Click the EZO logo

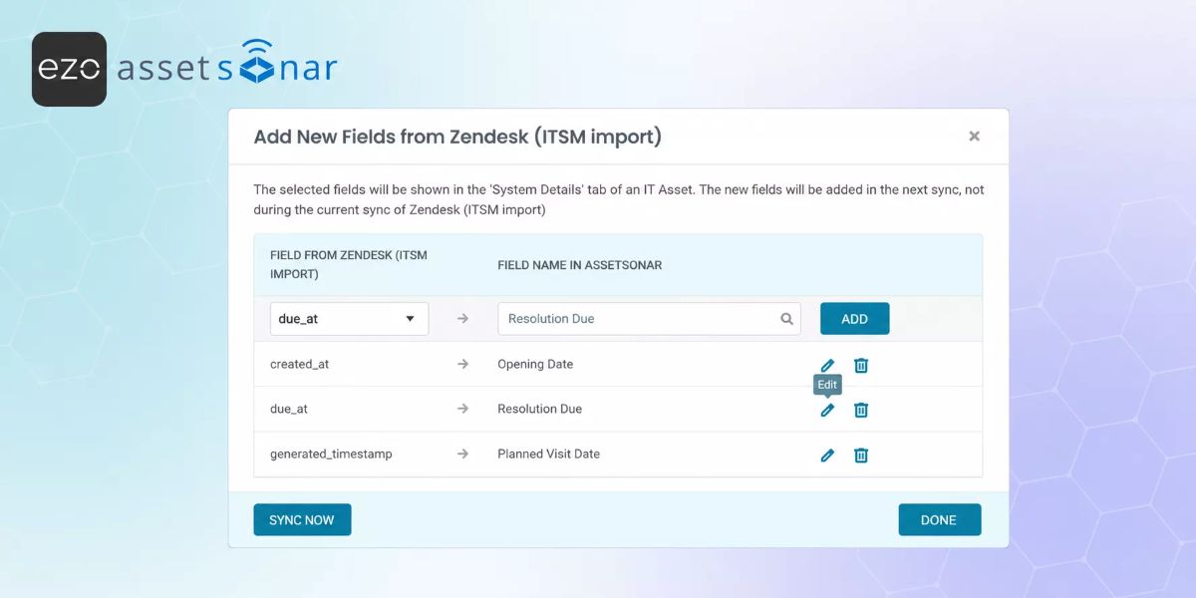point(69,69)
